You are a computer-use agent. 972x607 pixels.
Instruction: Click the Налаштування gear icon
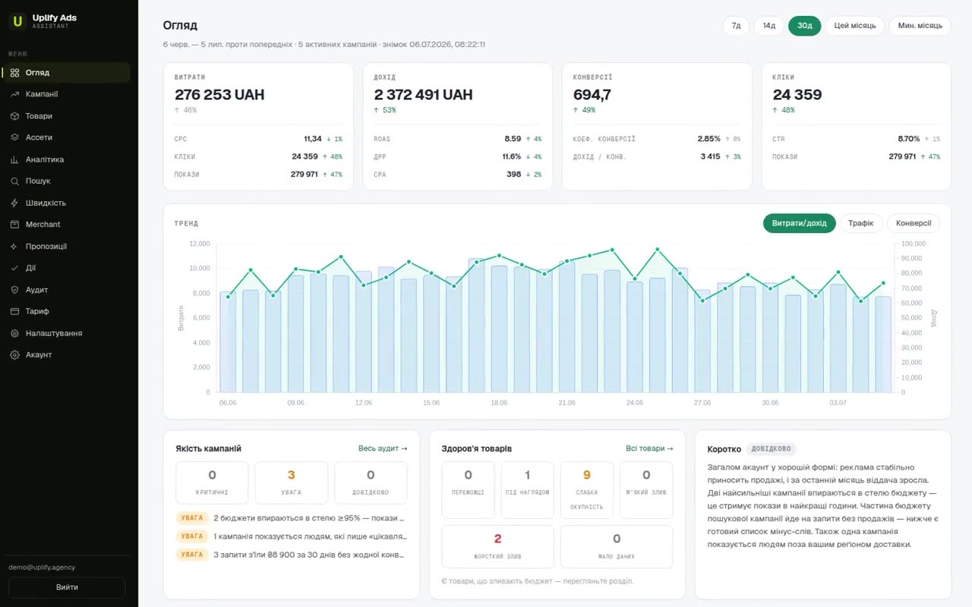pos(14,333)
